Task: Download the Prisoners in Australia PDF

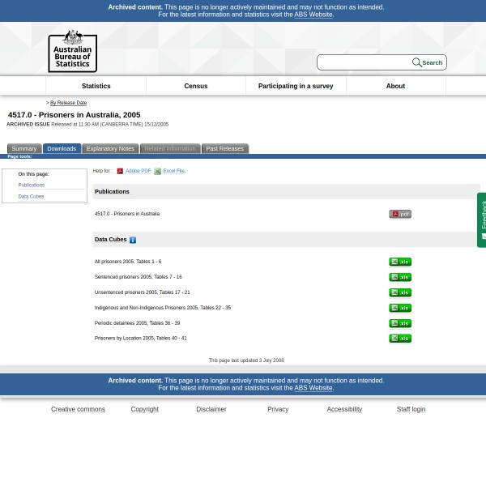Action: click(400, 214)
